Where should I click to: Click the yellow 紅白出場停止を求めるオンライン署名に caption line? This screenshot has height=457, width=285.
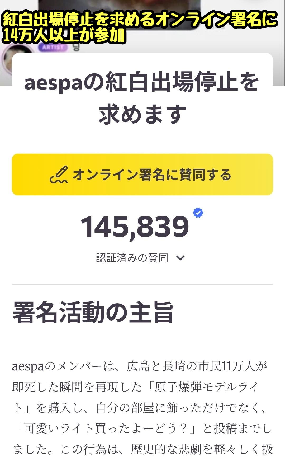[x=140, y=20]
